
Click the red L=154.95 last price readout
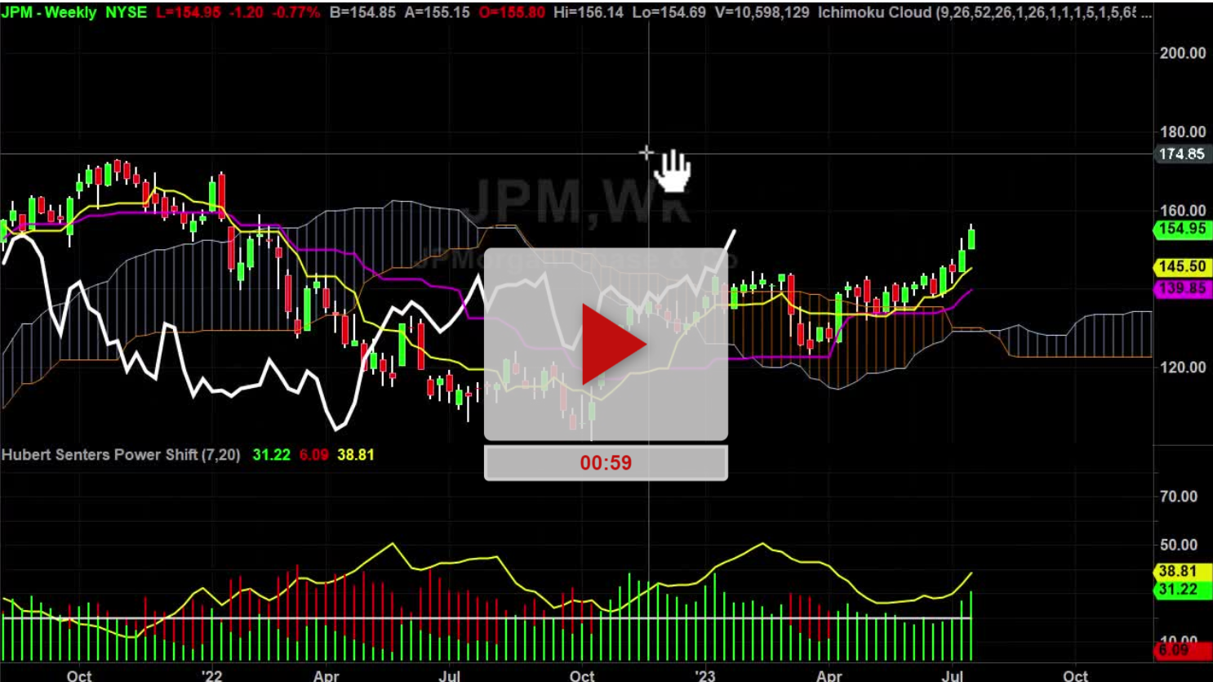click(x=189, y=12)
